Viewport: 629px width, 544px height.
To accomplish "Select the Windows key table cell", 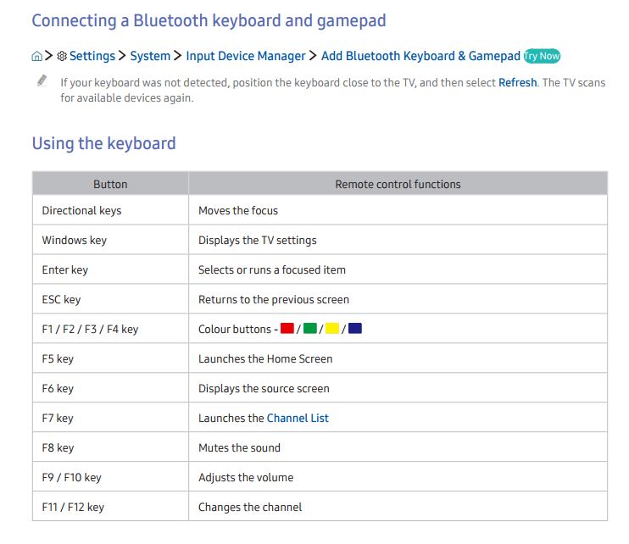I will (x=75, y=240).
